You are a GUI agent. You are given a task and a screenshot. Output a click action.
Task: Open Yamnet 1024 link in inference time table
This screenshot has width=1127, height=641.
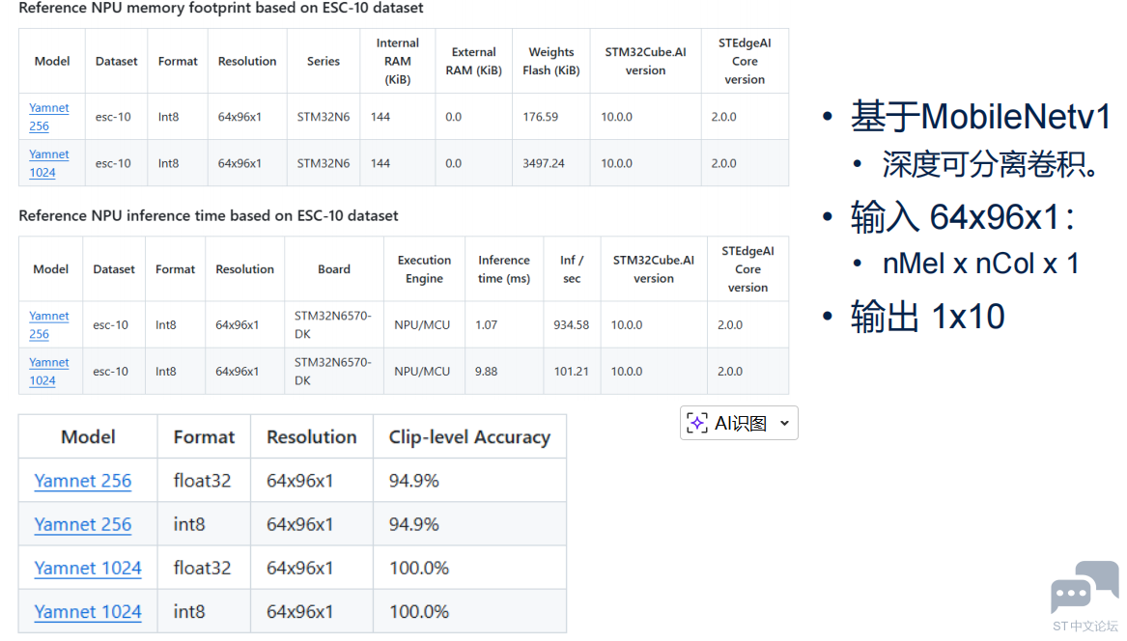click(49, 372)
